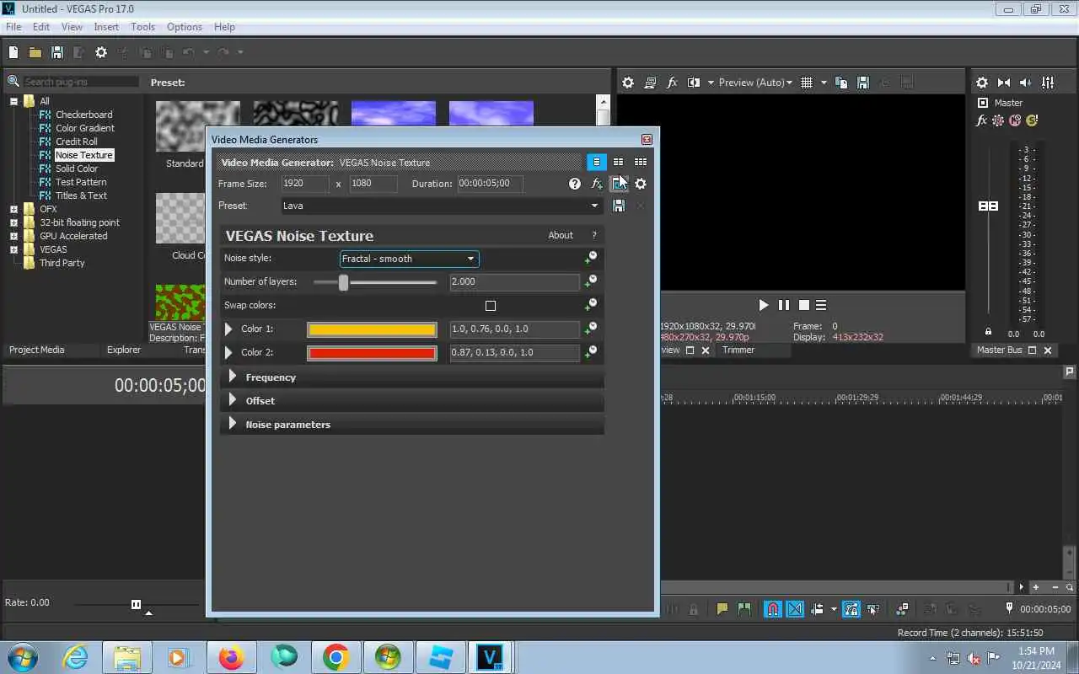Viewport: 1079px width, 674px height.
Task: Animate the Number of layers parameter
Action: pos(591,281)
